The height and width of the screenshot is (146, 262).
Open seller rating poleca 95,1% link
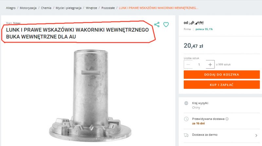point(204,29)
